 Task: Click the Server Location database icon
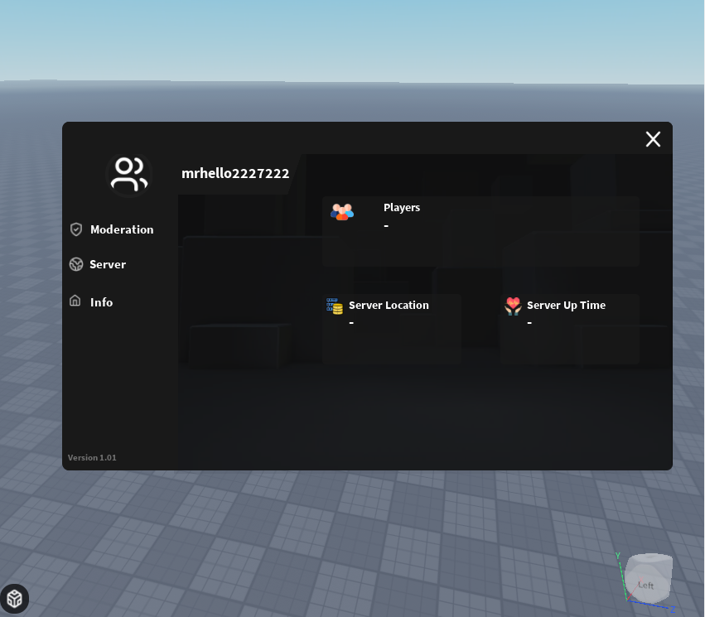pos(335,306)
